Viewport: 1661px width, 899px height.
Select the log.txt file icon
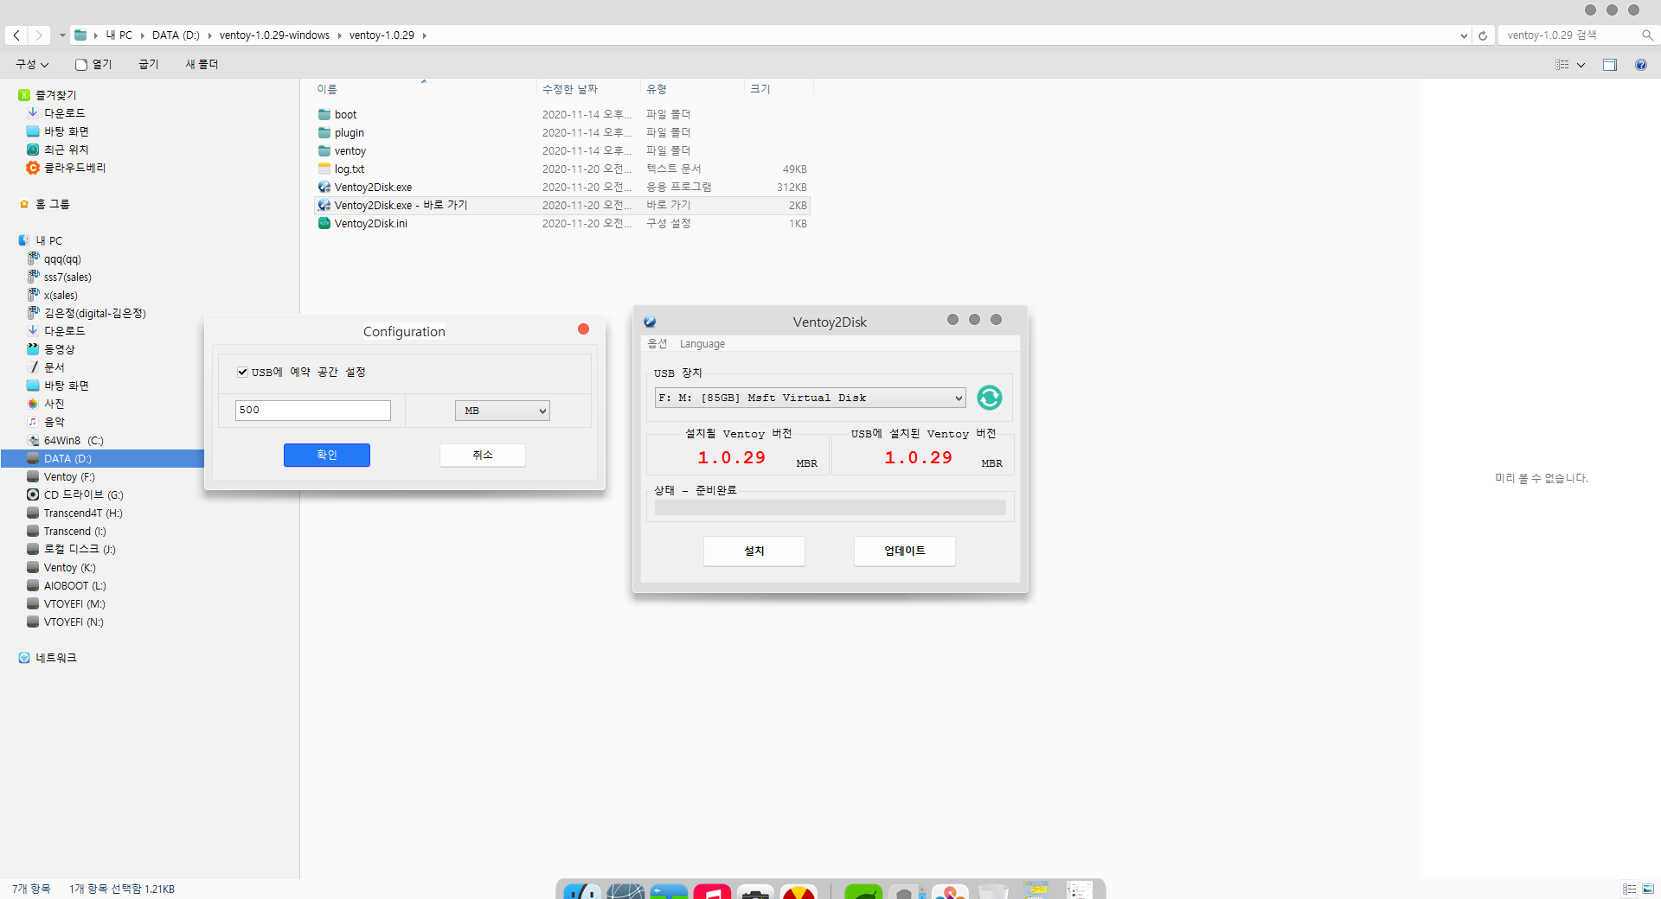pos(324,169)
